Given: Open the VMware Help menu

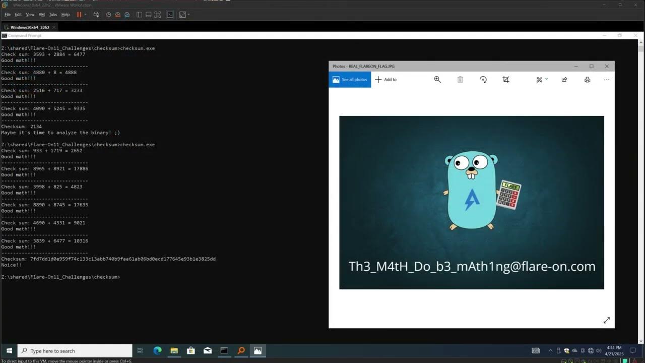Looking at the screenshot, I should click(66, 15).
